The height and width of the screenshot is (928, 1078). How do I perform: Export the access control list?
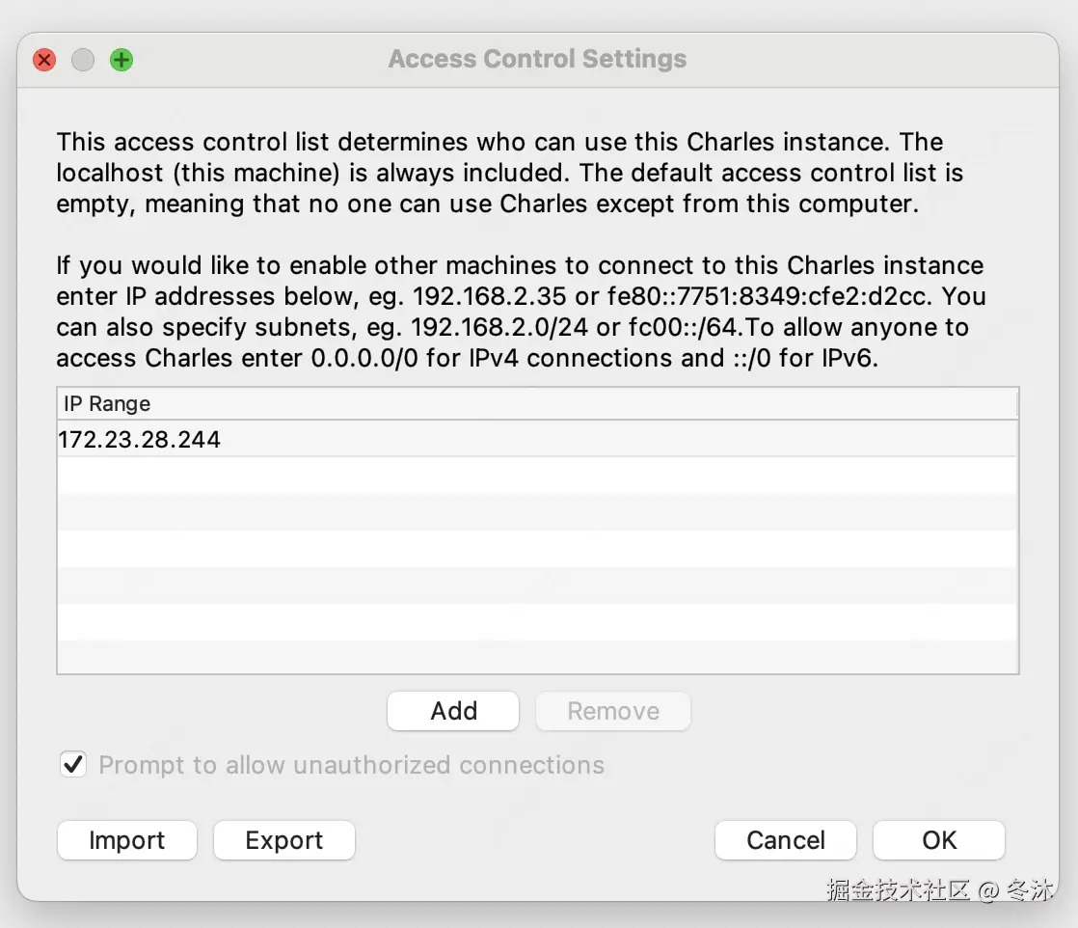click(x=284, y=840)
